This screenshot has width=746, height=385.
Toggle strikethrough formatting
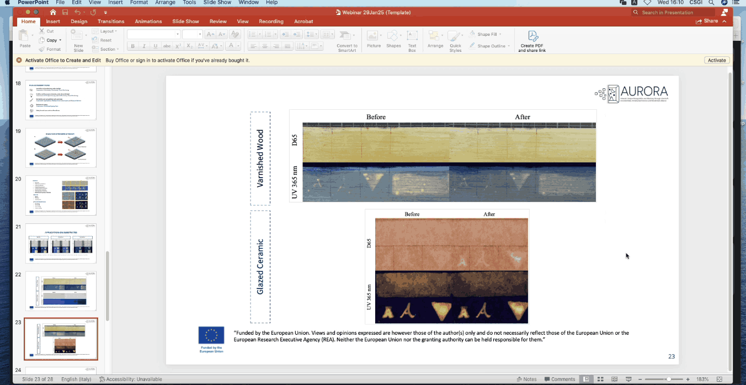pos(167,46)
